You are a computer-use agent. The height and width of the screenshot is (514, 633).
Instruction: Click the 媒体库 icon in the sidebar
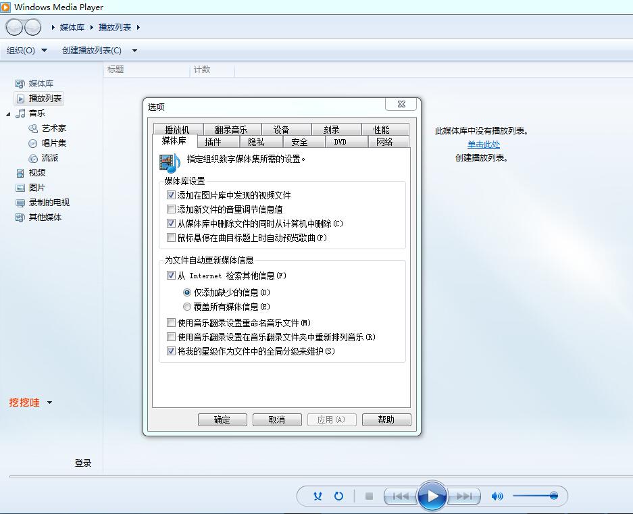click(20, 84)
